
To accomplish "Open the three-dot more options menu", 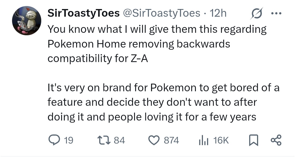I will (x=276, y=13).
